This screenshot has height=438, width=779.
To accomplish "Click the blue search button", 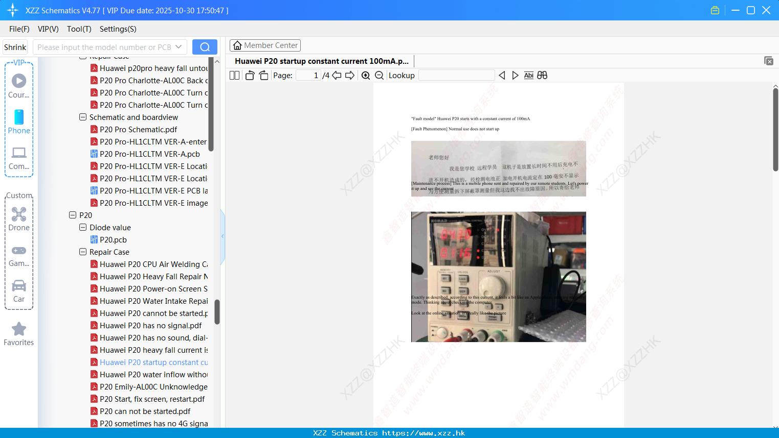I will (x=205, y=47).
